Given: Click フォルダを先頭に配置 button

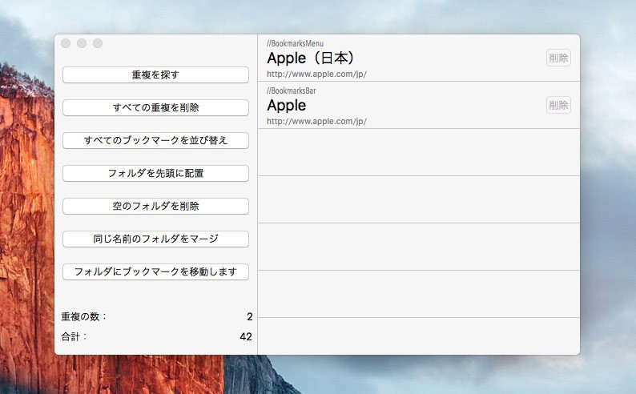Looking at the screenshot, I should click(x=155, y=173).
